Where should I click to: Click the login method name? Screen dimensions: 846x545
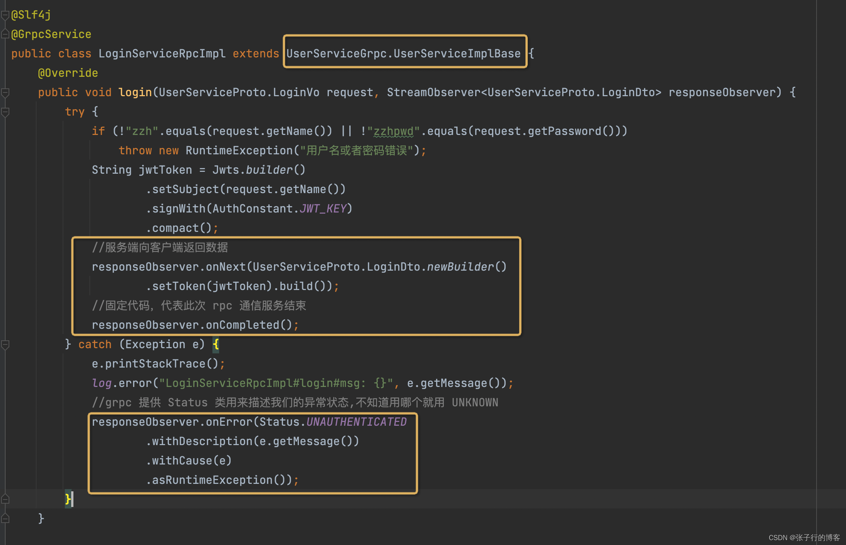pos(135,92)
